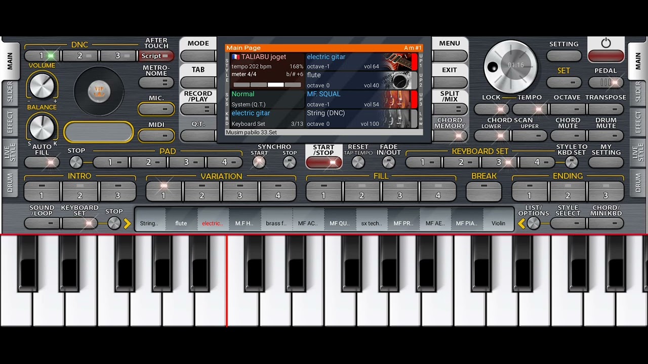Screen dimensions: 648x364
Task: Open the SETTING button
Action: tap(564, 56)
